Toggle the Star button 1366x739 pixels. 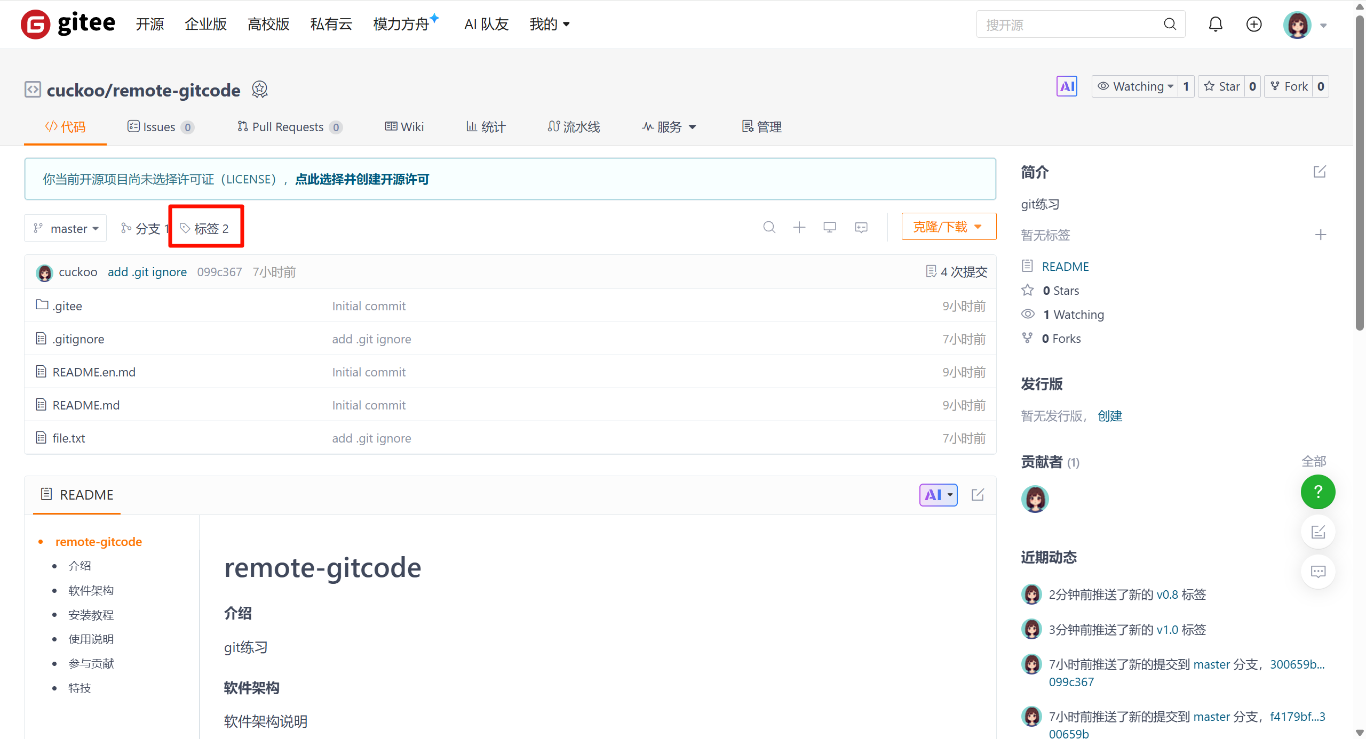click(1222, 86)
